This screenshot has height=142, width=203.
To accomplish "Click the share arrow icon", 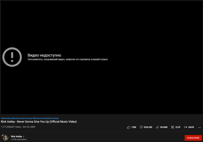I will point(157,127).
